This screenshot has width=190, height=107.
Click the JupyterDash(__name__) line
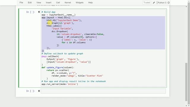[x=58, y=15]
